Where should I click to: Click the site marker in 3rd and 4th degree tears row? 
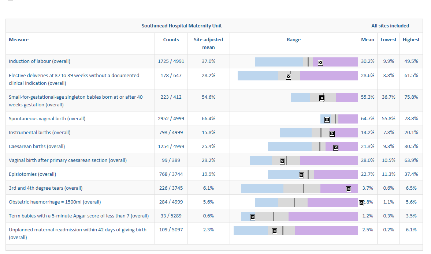point(348,189)
